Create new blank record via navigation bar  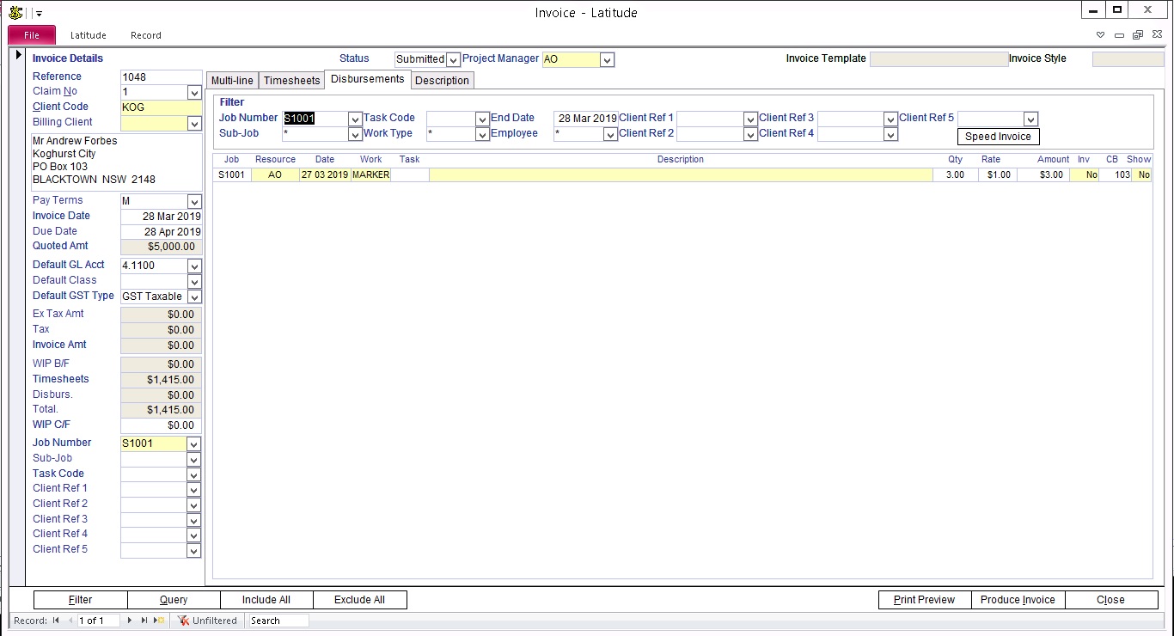pos(160,621)
